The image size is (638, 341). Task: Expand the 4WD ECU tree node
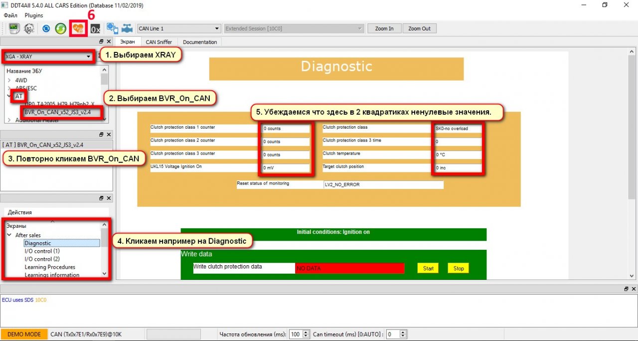(x=9, y=80)
